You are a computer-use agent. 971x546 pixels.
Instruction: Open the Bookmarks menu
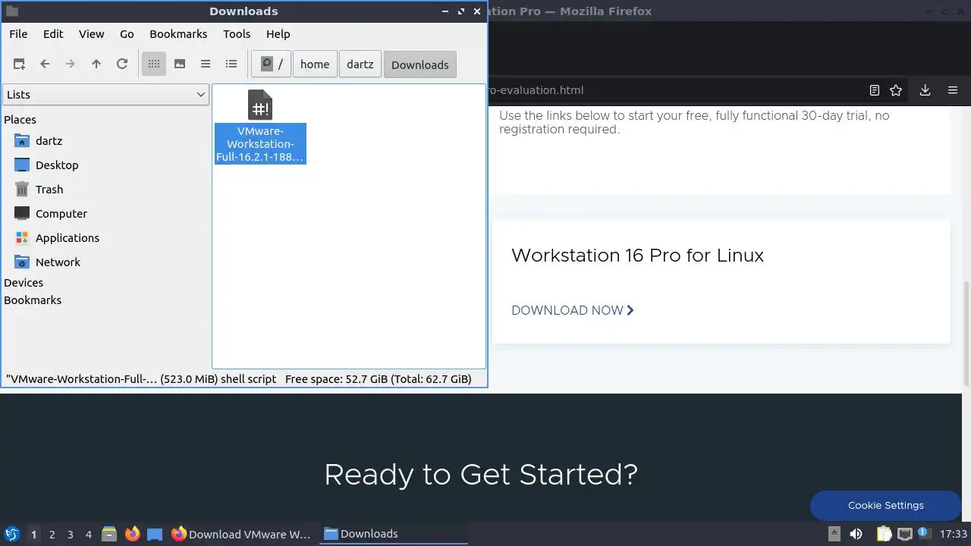point(178,34)
